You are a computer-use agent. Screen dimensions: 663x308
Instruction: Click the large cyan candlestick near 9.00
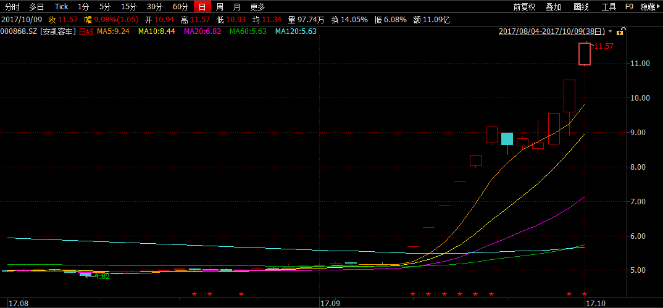coord(507,139)
